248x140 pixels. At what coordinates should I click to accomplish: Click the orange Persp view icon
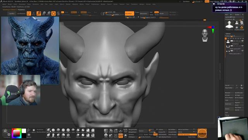(x=121, y=136)
